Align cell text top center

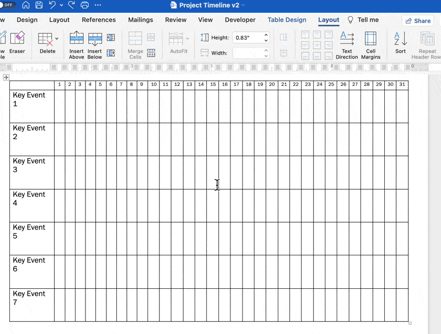(317, 35)
